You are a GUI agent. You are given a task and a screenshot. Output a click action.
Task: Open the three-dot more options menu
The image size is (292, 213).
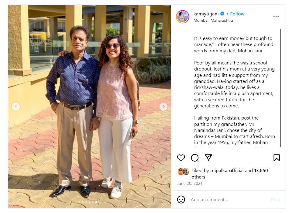tap(276, 17)
